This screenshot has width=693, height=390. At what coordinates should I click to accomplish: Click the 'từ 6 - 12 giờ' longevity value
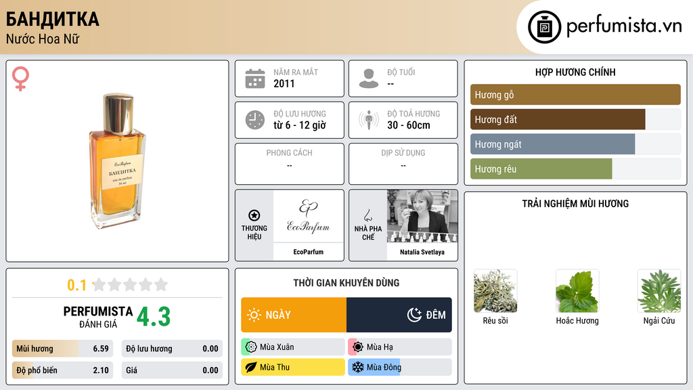300,125
